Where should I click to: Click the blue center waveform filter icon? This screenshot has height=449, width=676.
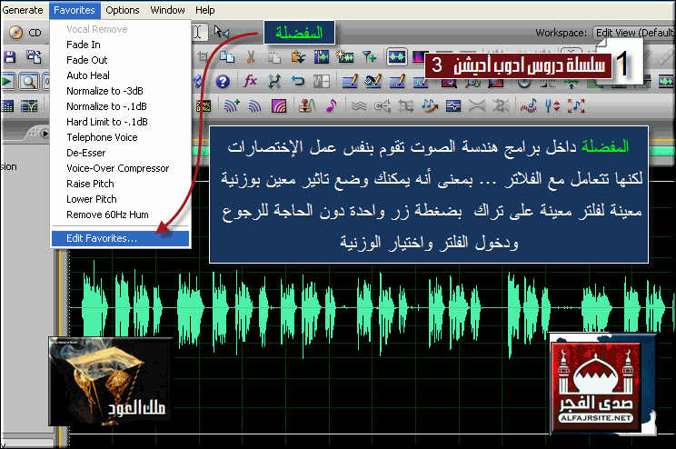(453, 105)
